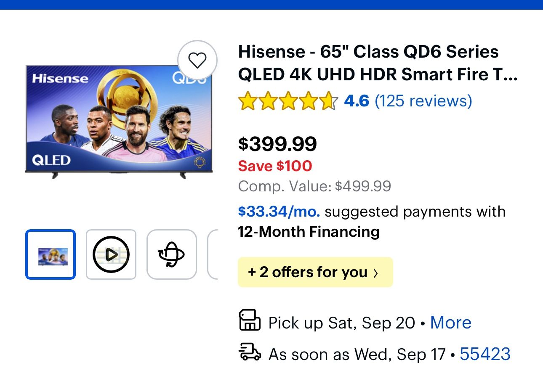Screen dimensions: 543x392
Task: Toggle the heart save-to-wishlist icon
Action: coord(197,61)
